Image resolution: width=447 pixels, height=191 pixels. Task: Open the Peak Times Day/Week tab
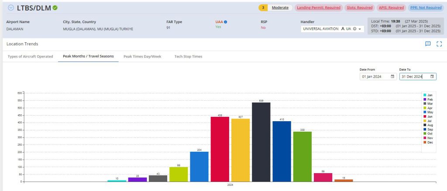pos(142,57)
